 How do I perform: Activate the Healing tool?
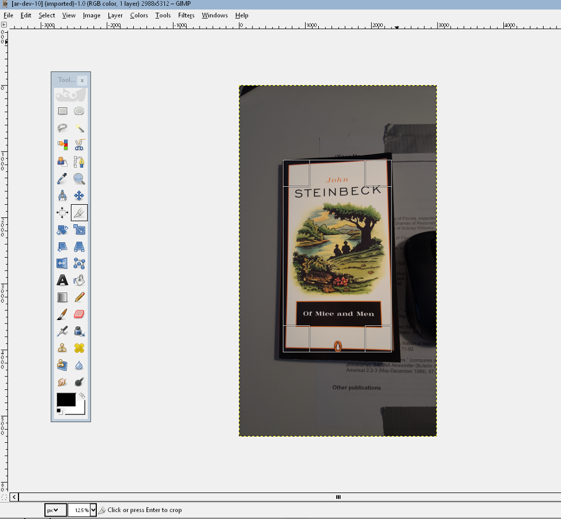pyautogui.click(x=78, y=347)
